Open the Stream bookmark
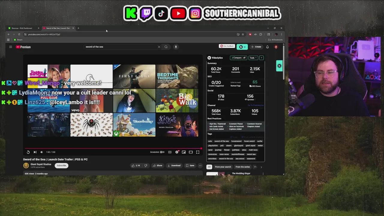Viewport: 384px width, 216px height. (x=18, y=40)
